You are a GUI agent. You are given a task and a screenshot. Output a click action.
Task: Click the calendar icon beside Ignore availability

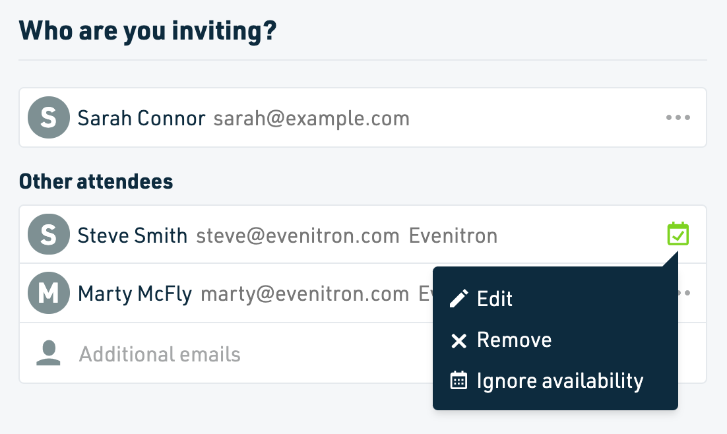[x=458, y=380]
